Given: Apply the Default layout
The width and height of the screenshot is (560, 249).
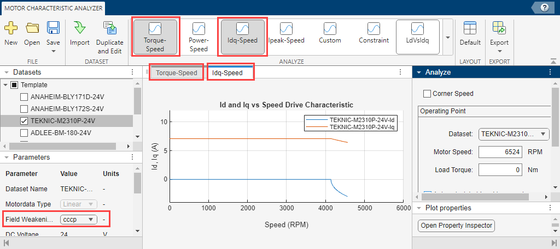Looking at the screenshot, I should [x=470, y=33].
